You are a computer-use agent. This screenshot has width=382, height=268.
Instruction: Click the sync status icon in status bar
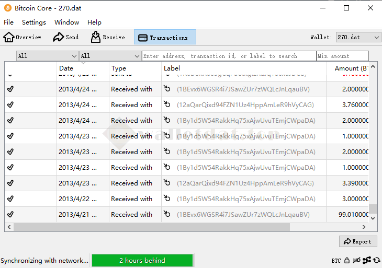376,260
